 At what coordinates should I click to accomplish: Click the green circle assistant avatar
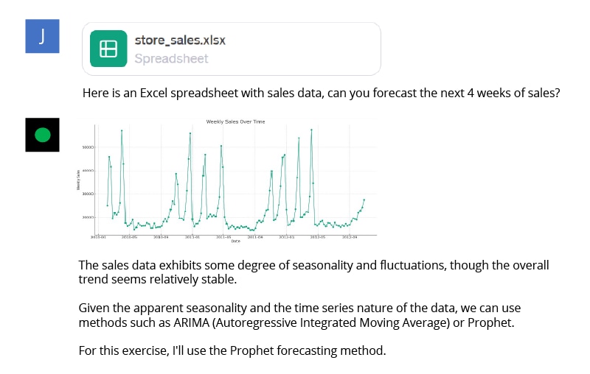(x=42, y=134)
